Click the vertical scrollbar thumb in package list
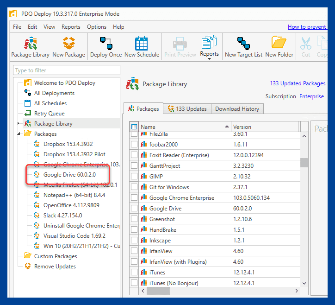Viewport: 335px width, 305px height. coord(304,162)
